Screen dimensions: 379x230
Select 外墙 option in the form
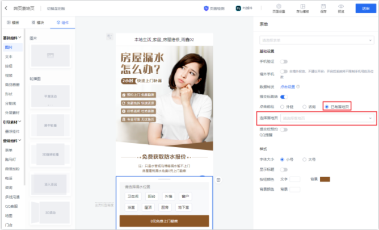[x=169, y=196]
